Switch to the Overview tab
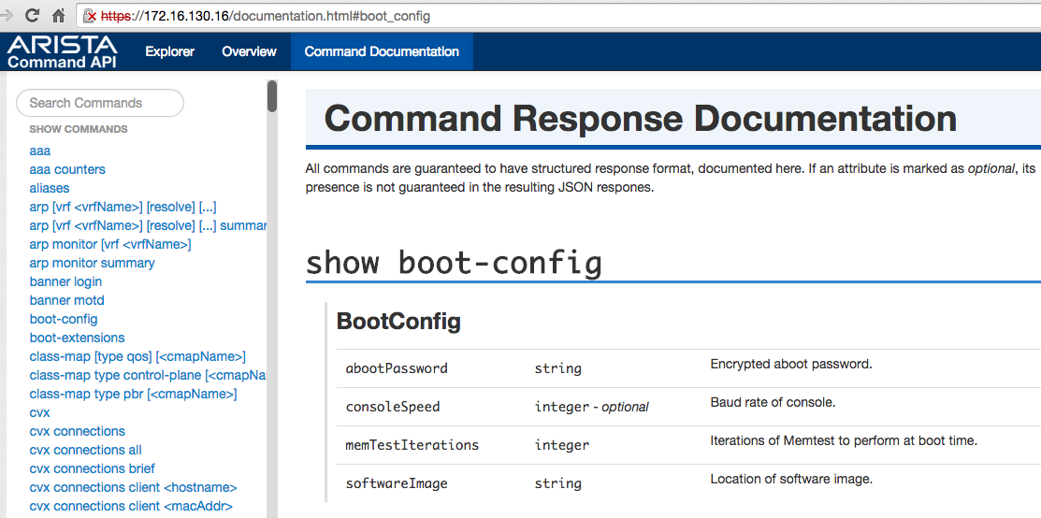The image size is (1041, 518). [249, 52]
